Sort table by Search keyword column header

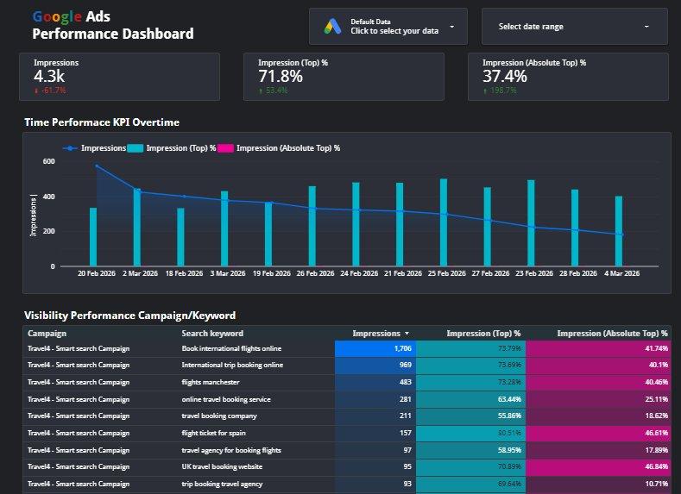(x=212, y=334)
